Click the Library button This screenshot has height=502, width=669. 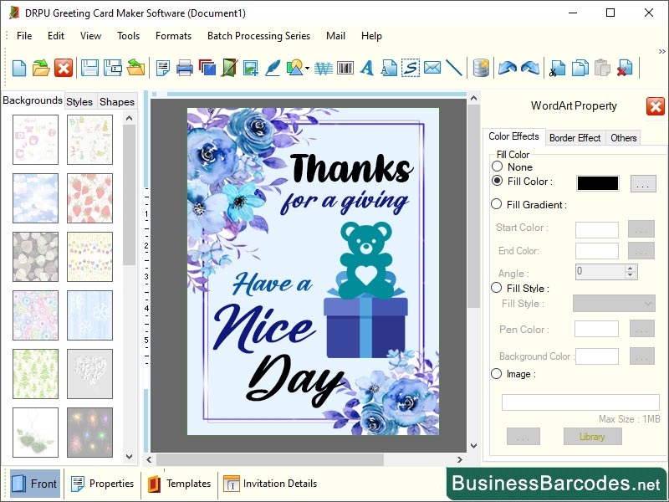coord(592,436)
